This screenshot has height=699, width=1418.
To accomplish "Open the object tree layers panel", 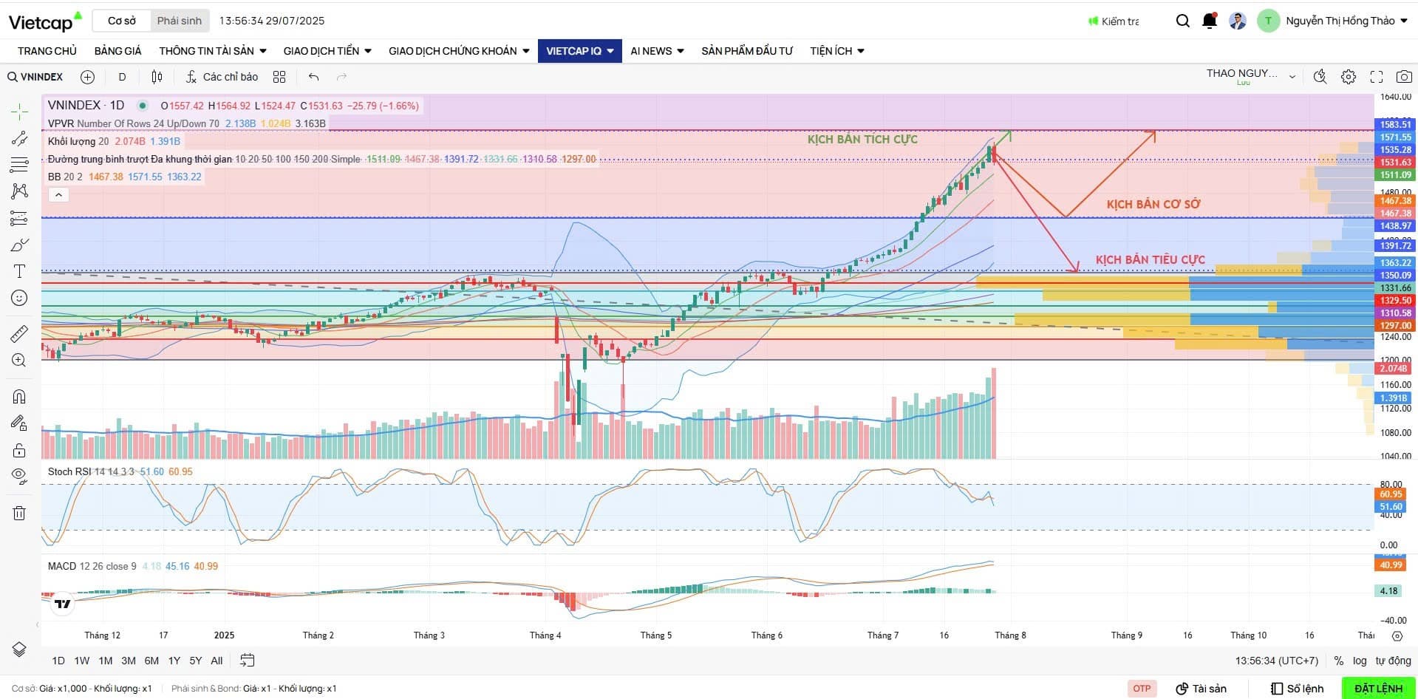I will [x=19, y=649].
